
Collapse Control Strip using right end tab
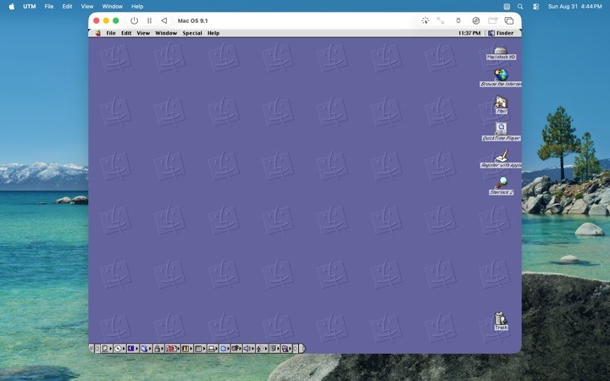(303, 349)
